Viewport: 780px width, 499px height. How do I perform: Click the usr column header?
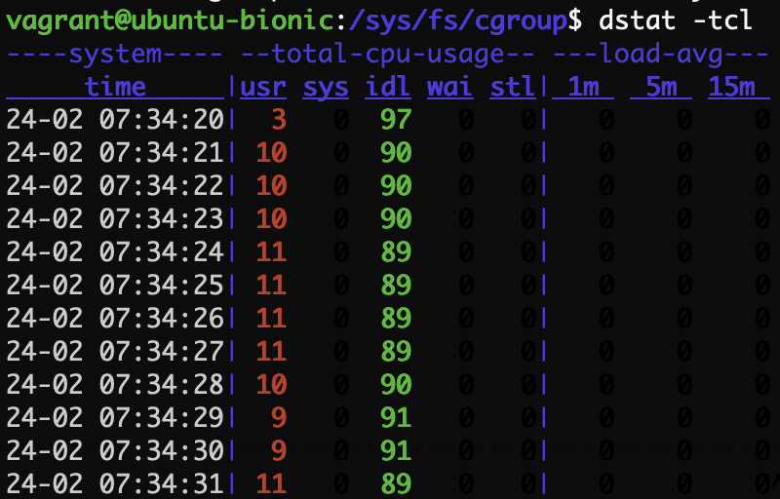point(263,87)
